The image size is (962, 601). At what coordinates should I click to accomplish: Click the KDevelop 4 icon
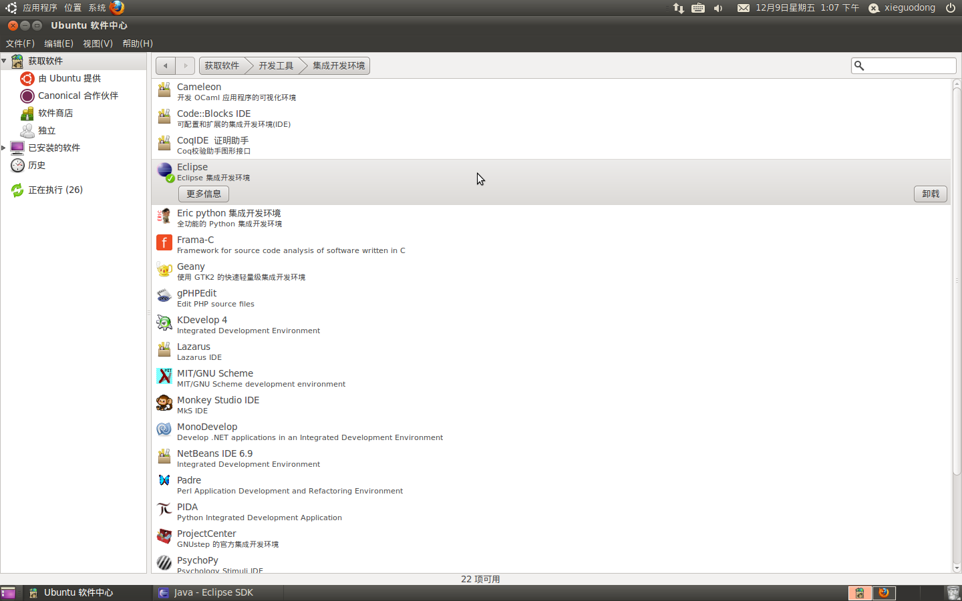pyautogui.click(x=164, y=323)
